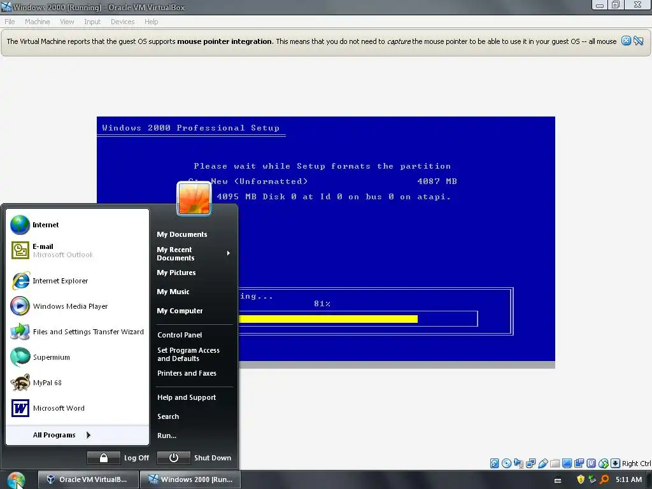Click the Start orb button
Image resolution: width=652 pixels, height=489 pixels.
(x=16, y=480)
